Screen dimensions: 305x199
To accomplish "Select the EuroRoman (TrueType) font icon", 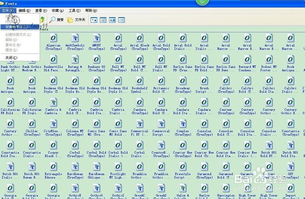I will pos(75,167).
